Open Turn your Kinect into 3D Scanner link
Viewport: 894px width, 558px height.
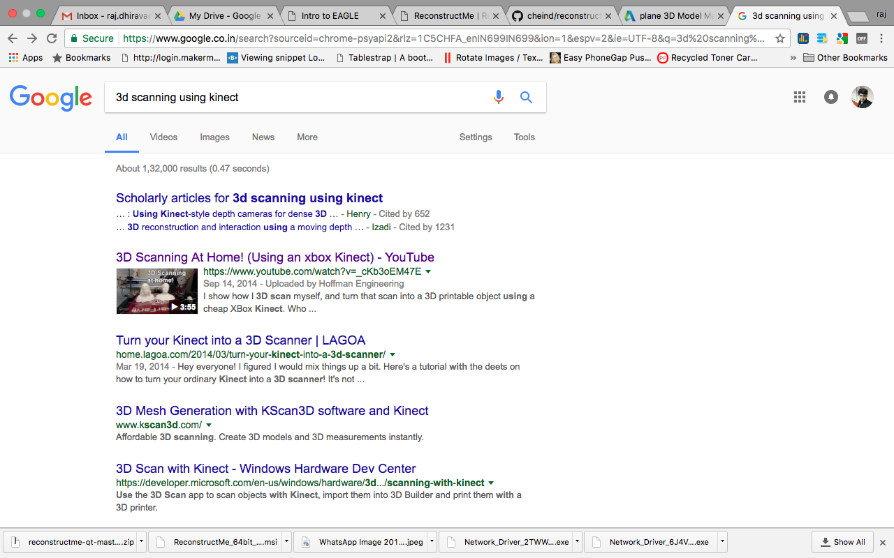[241, 340]
